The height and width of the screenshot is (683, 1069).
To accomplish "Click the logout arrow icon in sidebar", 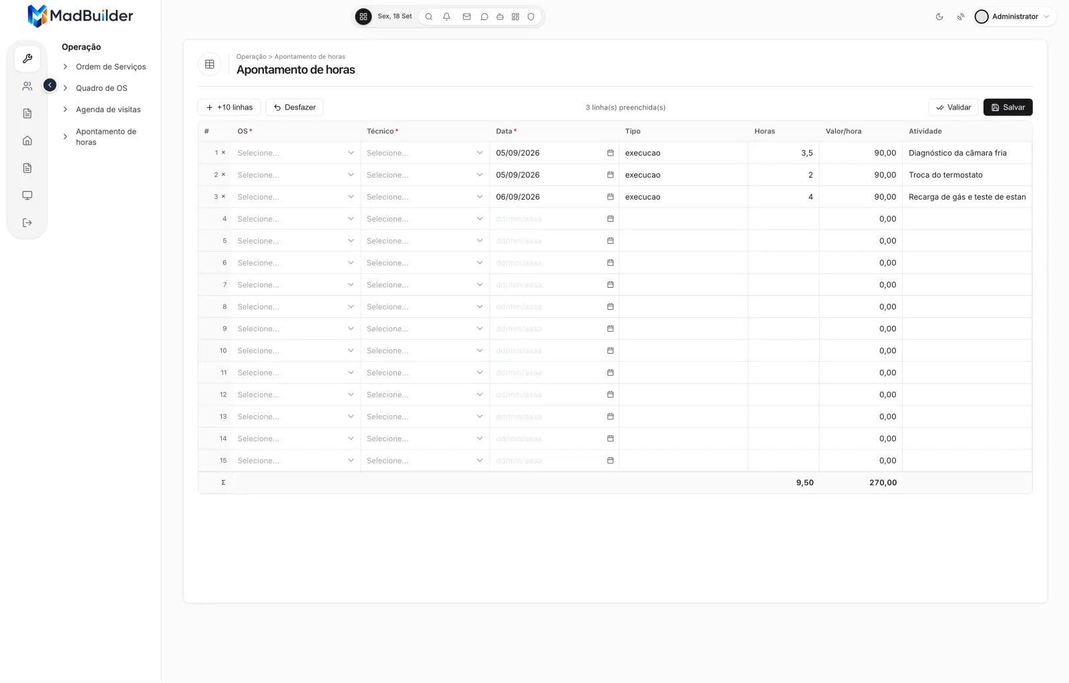I will click(27, 223).
